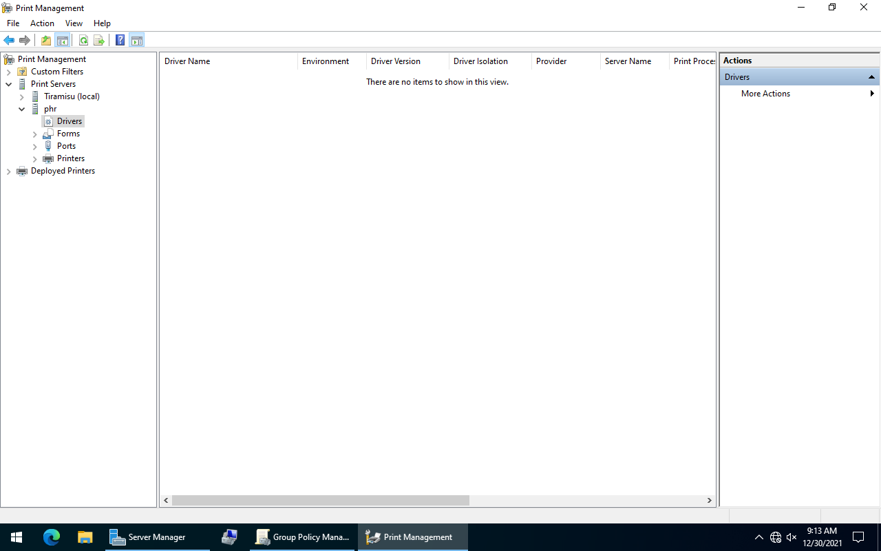Screen dimensions: 881x551
Task: Mute or unmute the system volume icon
Action: click(x=792, y=537)
